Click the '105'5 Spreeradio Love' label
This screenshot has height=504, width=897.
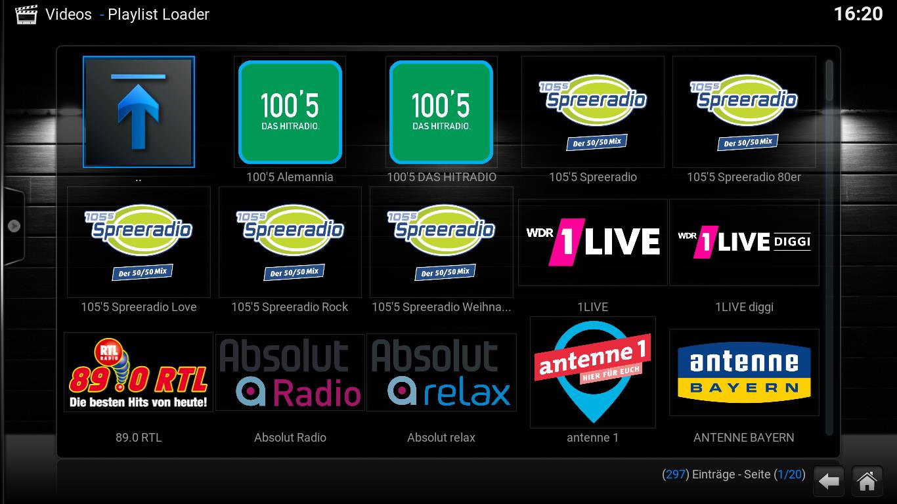tap(139, 307)
